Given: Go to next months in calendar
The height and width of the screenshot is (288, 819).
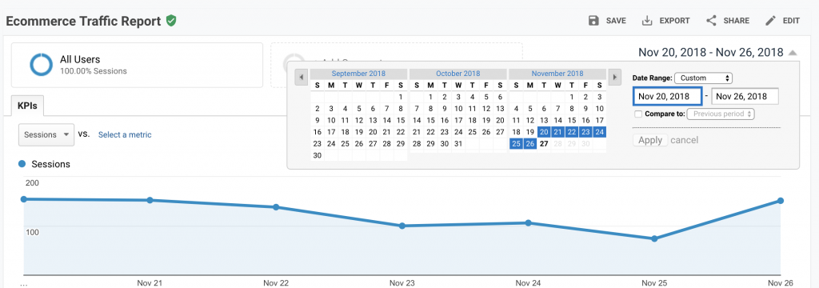Looking at the screenshot, I should pos(615,78).
